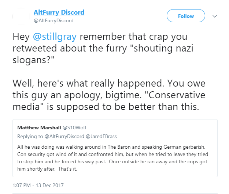
Task: Click the 'That's it.' ending of the quoted tweet
Action: (68, 169)
